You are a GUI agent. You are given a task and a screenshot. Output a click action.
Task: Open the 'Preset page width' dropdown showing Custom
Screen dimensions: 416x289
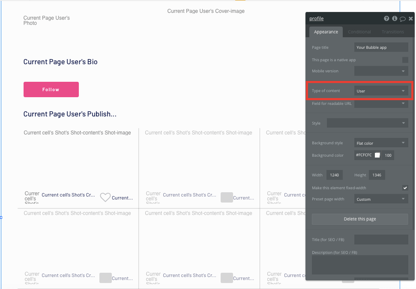(x=381, y=199)
